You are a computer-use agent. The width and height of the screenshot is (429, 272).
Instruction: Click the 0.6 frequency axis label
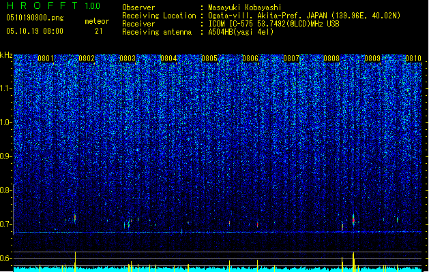coord(6,258)
